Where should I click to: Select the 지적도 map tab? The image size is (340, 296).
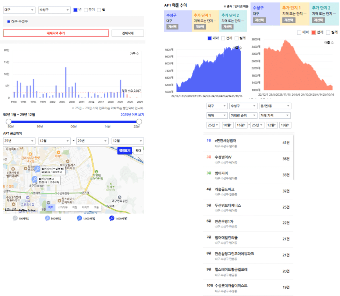[x=85, y=207]
